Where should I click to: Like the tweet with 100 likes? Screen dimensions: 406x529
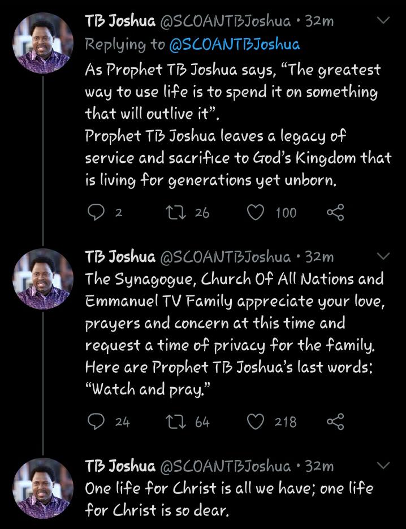[x=256, y=212]
